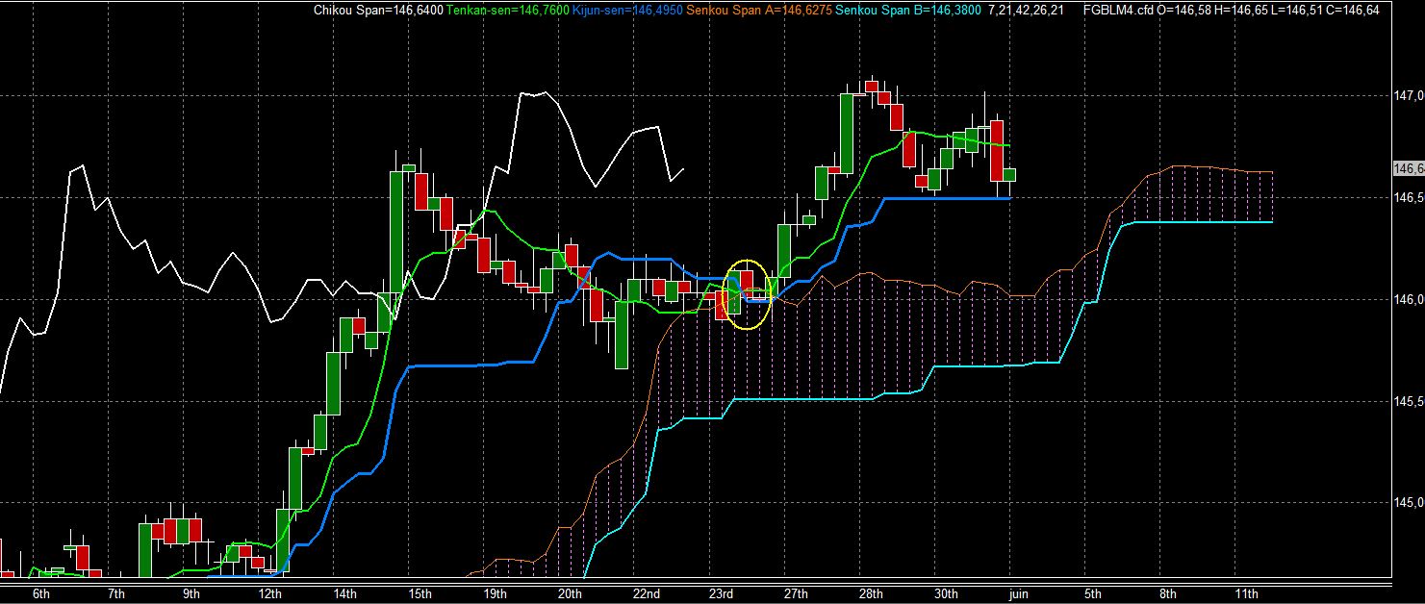
Task: Click the 146,0 price axis label
Action: tap(1408, 299)
